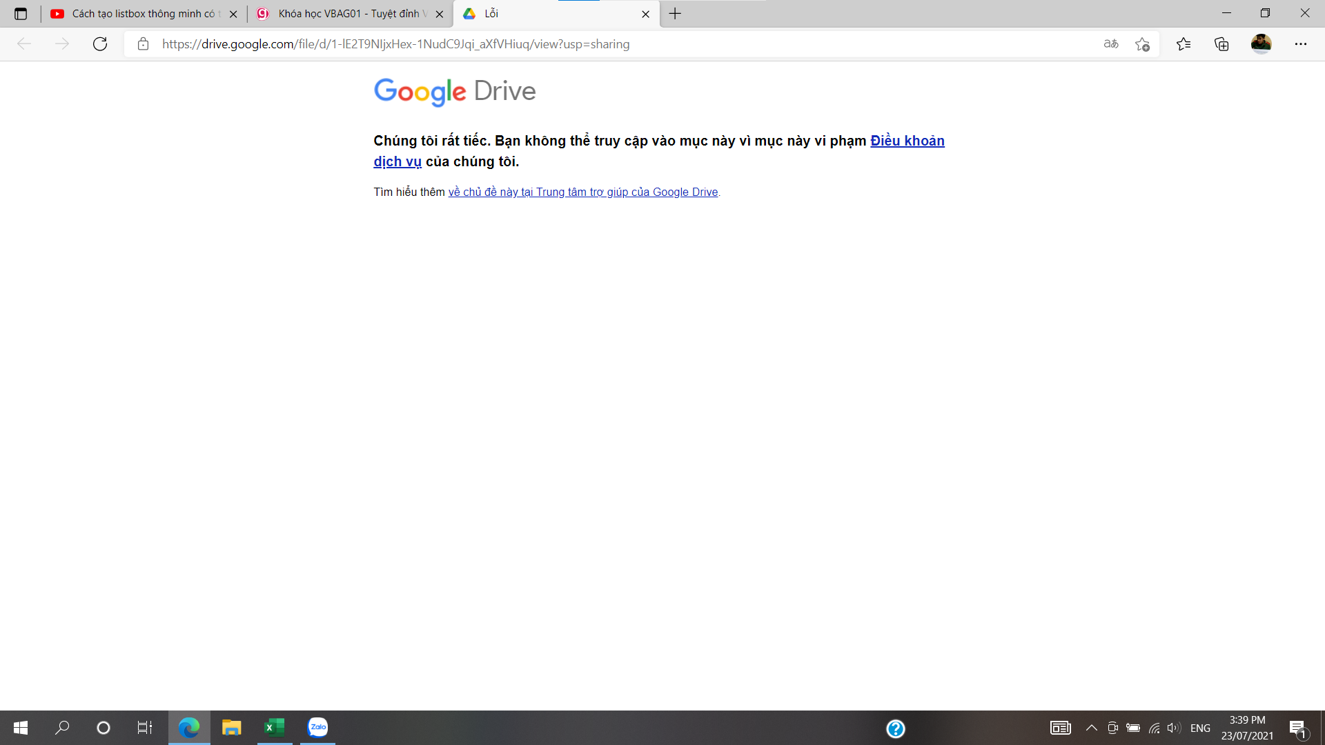Image resolution: width=1325 pixels, height=745 pixels.
Task: Open Cortana from the taskbar
Action: click(104, 728)
